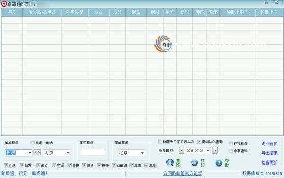Image resolution: width=284 pixels, height=178 pixels.
Task: Open the 访问首页 link
Action: [x=269, y=143]
